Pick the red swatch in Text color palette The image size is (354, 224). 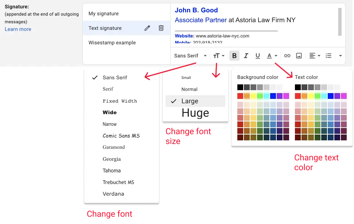(298, 96)
